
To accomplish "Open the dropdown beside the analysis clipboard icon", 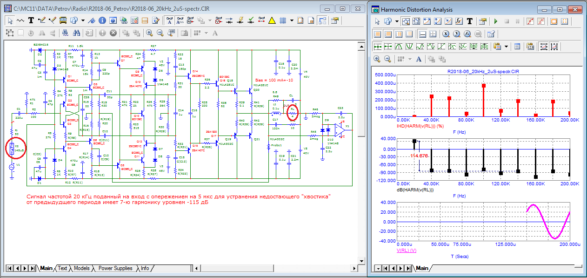I will pos(506,47).
